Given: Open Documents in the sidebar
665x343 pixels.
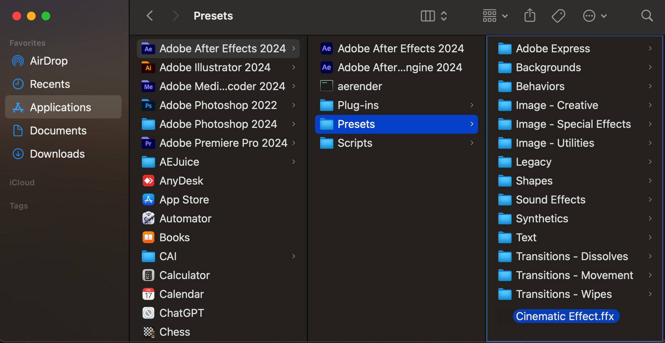Looking at the screenshot, I should (58, 130).
